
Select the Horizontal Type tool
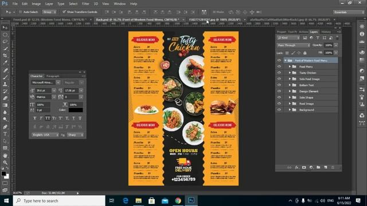5,134
